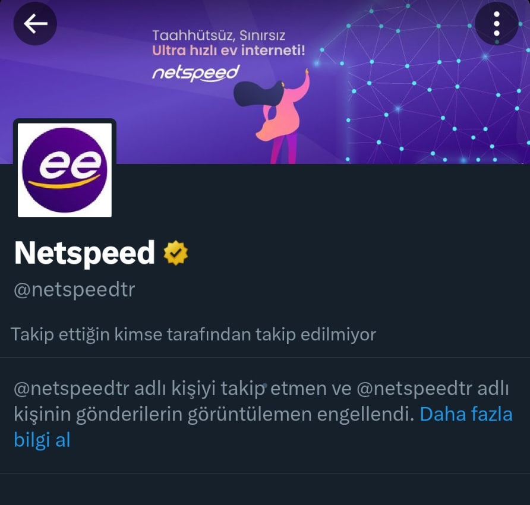Tap 'Ultra hızlı ev interneti!' banner text
This screenshot has height=505, width=530.
(x=229, y=50)
